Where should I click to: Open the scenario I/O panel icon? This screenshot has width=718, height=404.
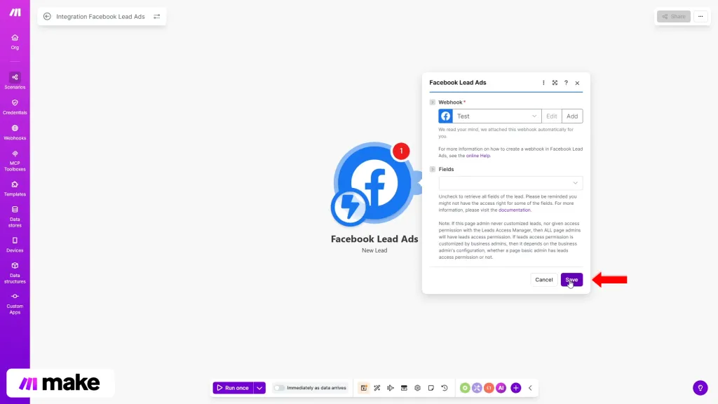[404, 388]
